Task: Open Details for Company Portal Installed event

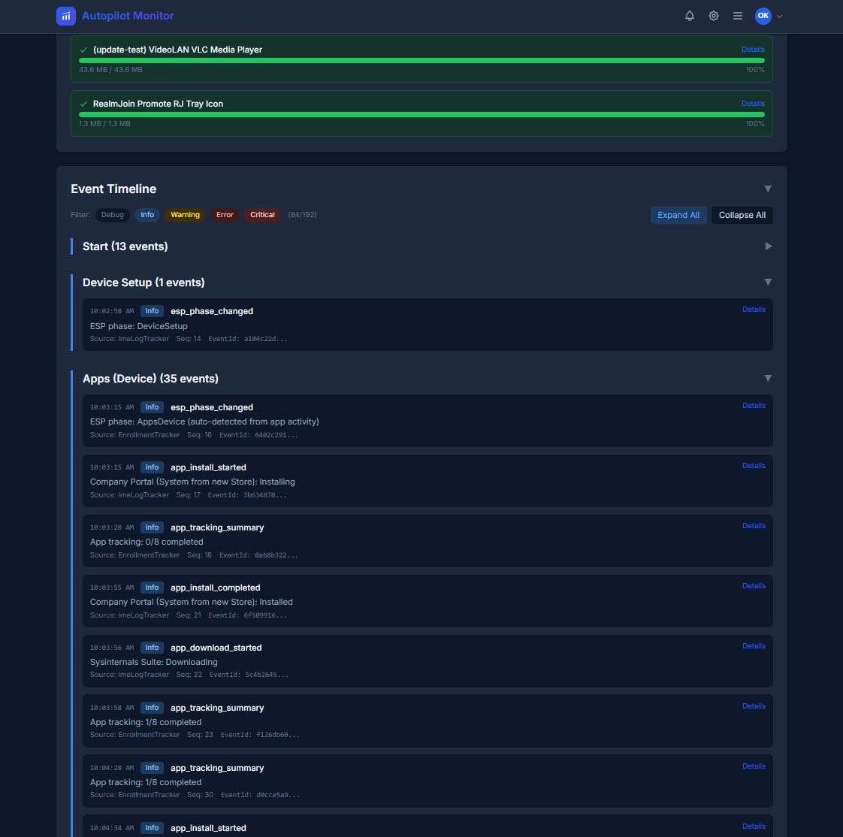Action: pyautogui.click(x=754, y=587)
